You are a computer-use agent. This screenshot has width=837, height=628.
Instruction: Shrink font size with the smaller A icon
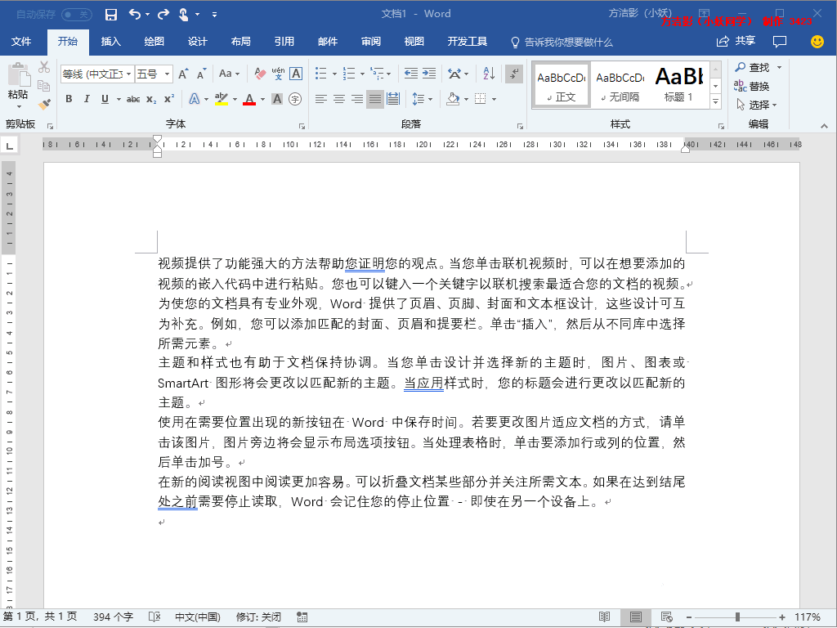point(201,74)
